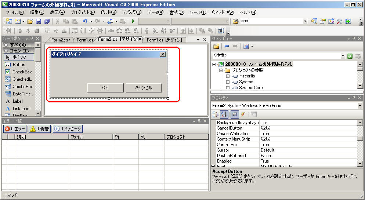Click the キャンセル button on the form

pos(144,88)
